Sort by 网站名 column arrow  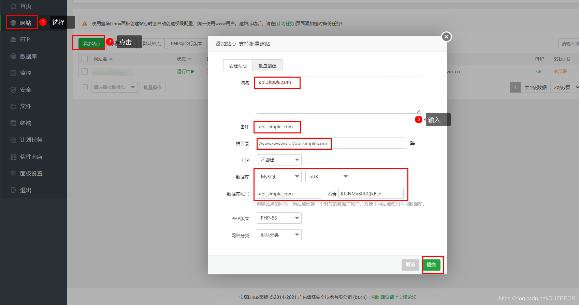(111, 59)
